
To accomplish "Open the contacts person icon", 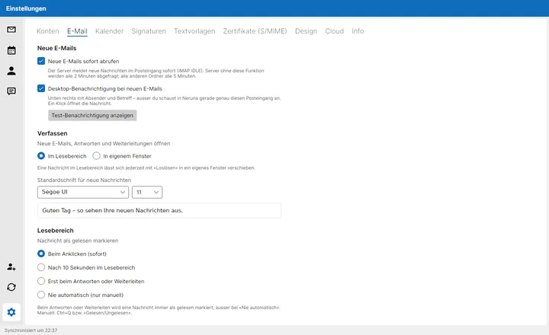I will [x=11, y=71].
